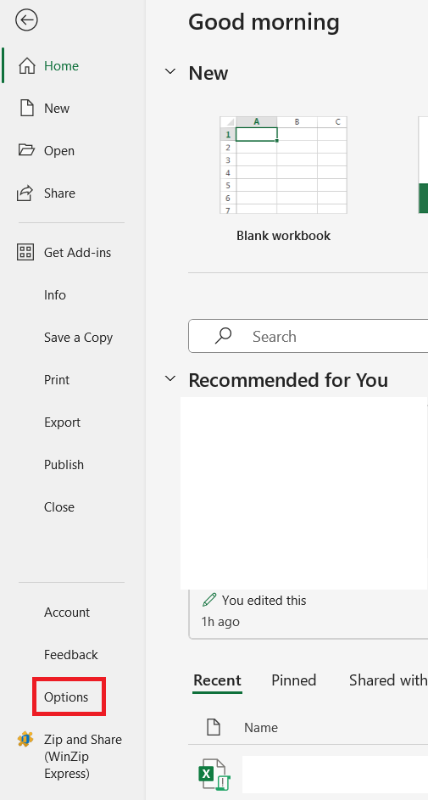
Task: Click the 'You edited this' text
Action: 264,601
